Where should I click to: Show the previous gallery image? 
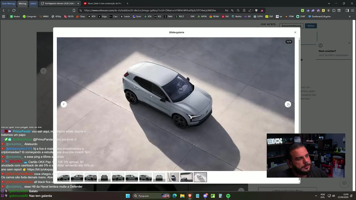click(x=64, y=104)
